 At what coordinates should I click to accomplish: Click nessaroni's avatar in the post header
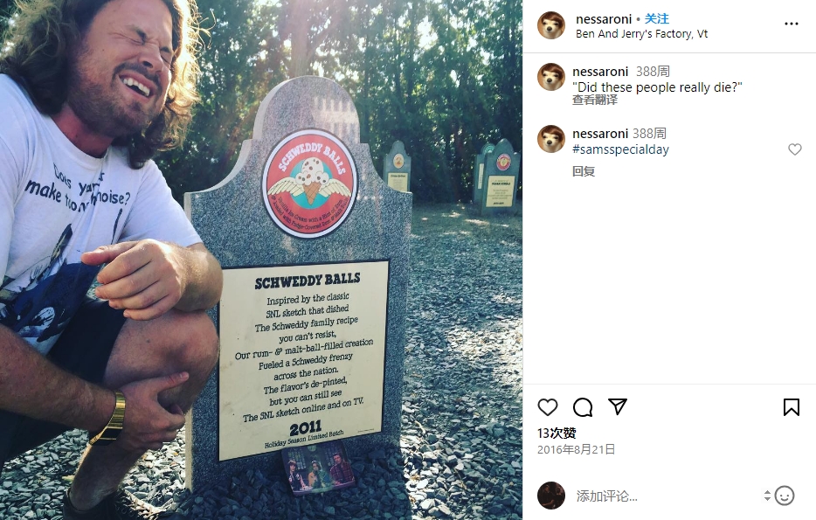click(551, 25)
